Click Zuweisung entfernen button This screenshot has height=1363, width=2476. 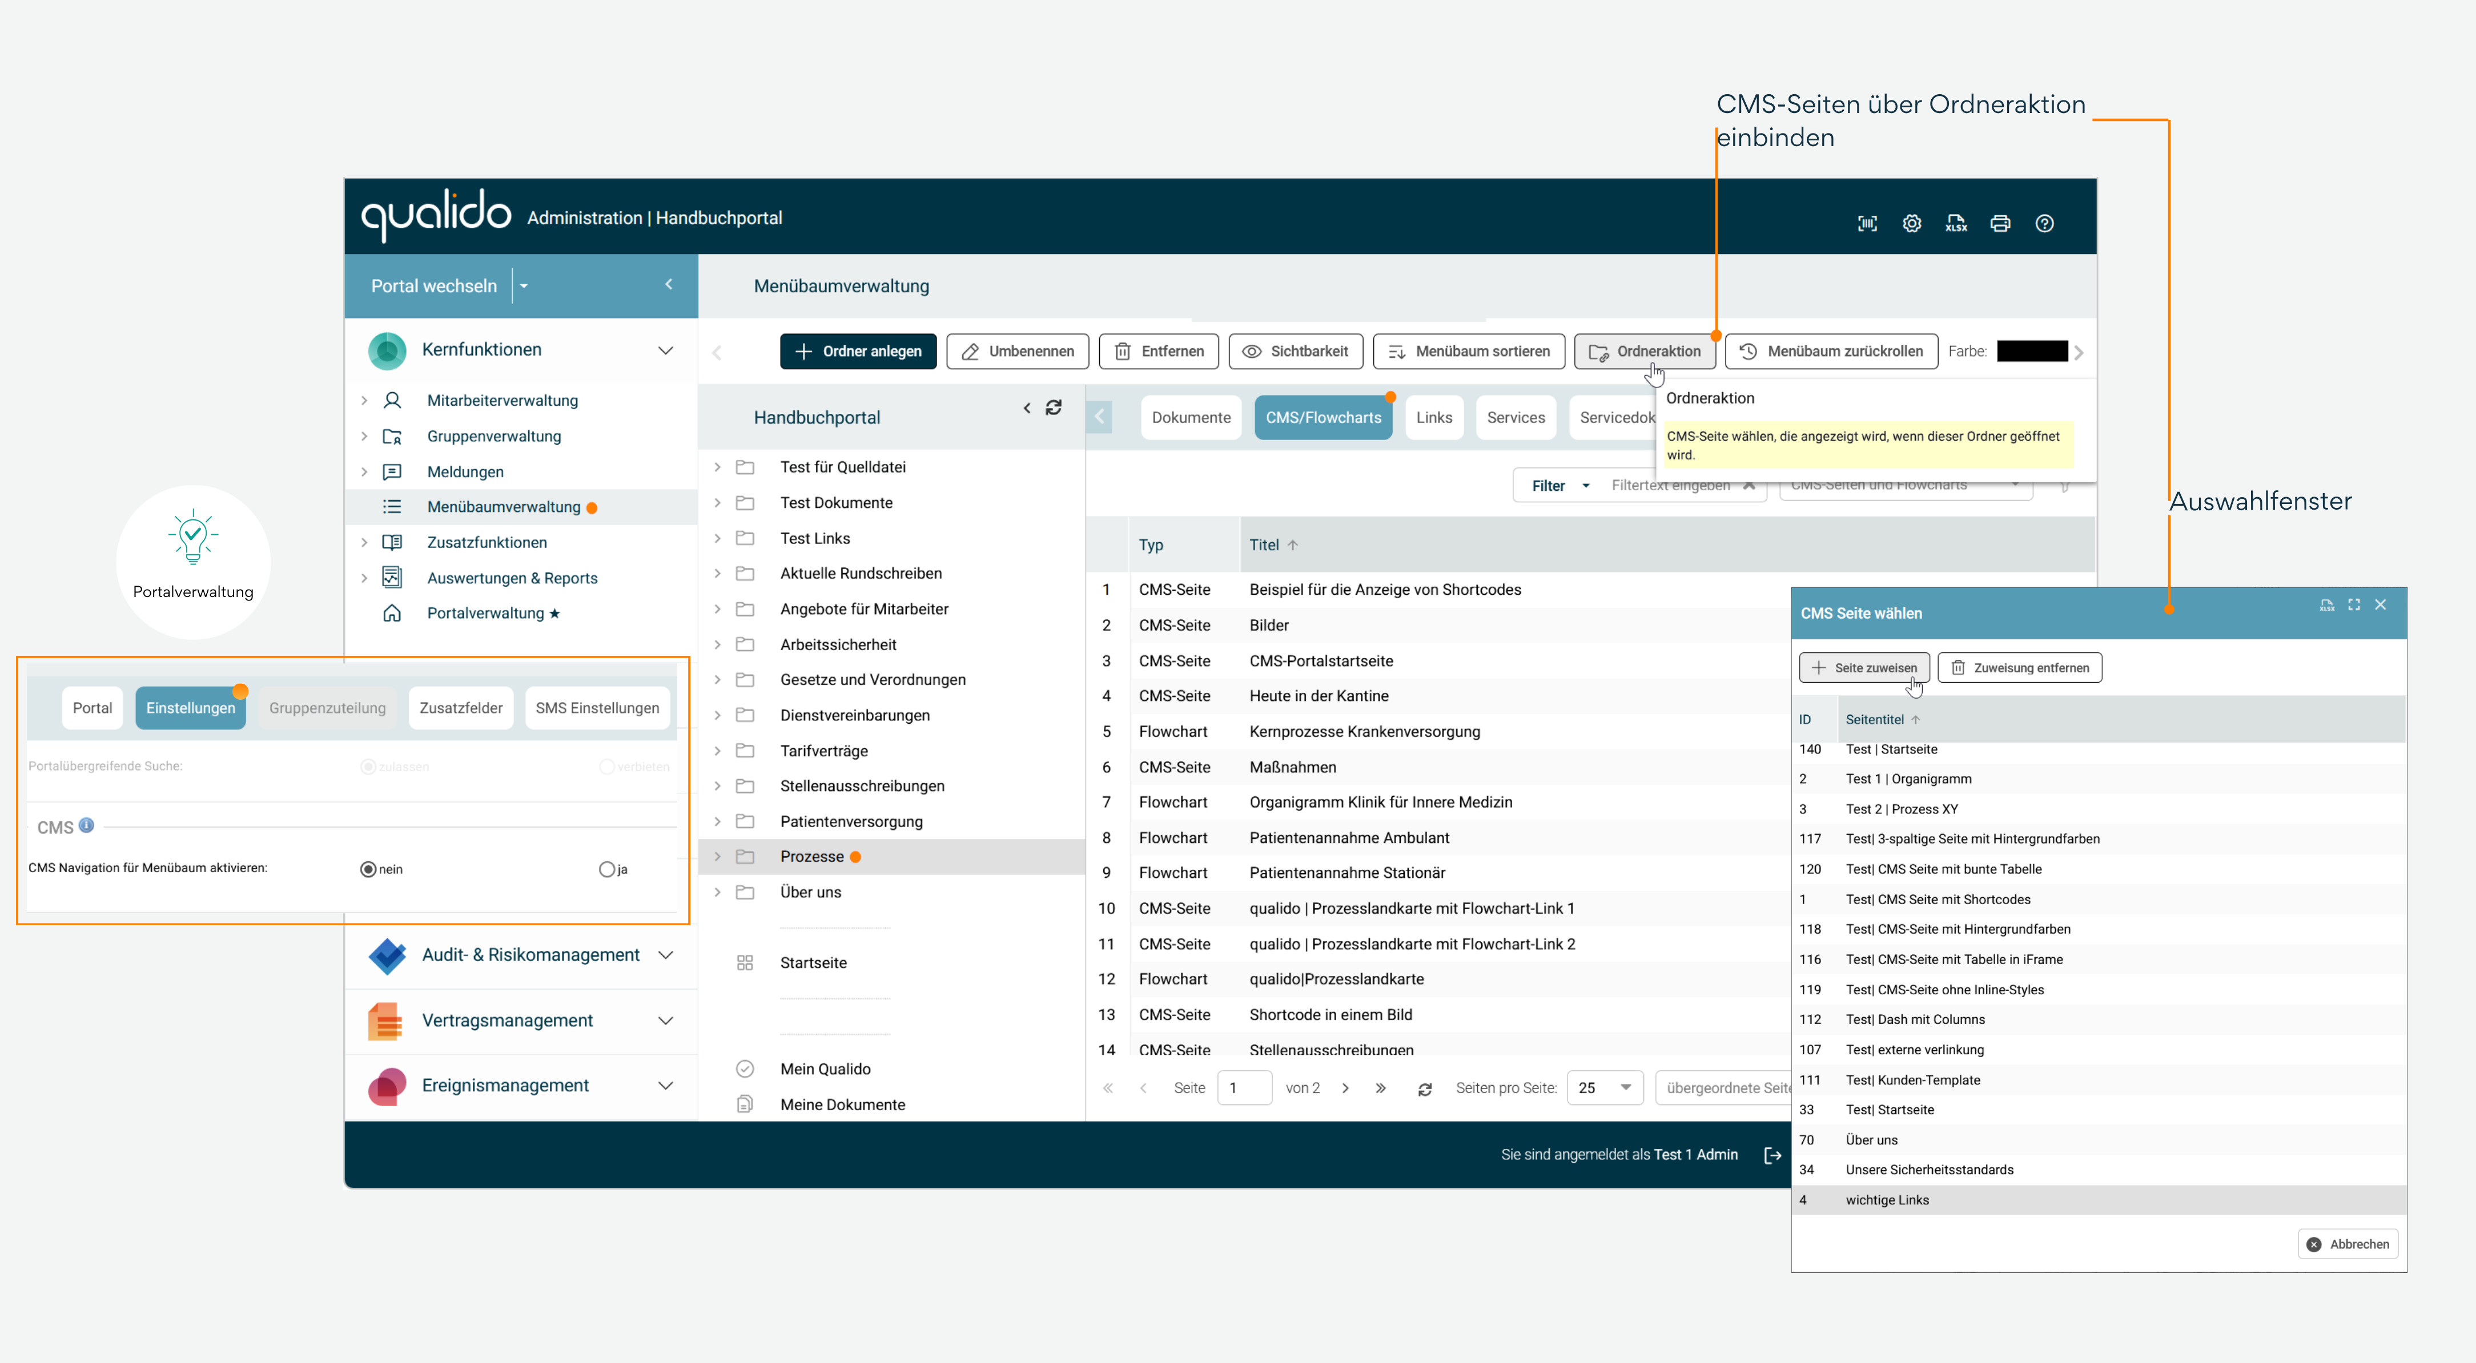[x=2019, y=668]
